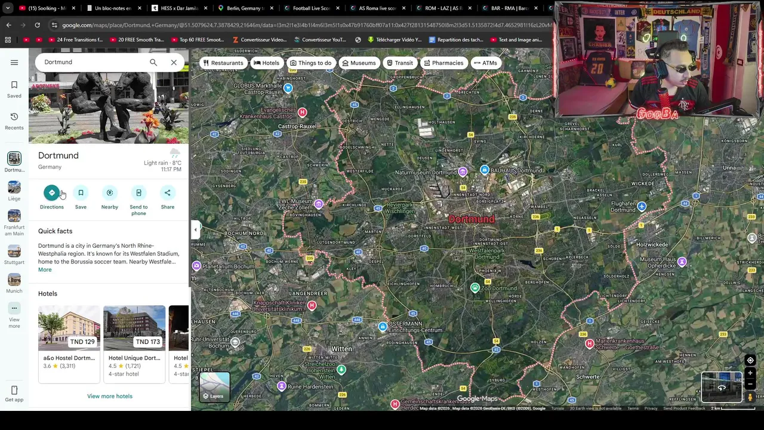Open the Google Maps hamburger menu
764x430 pixels.
coord(14,62)
